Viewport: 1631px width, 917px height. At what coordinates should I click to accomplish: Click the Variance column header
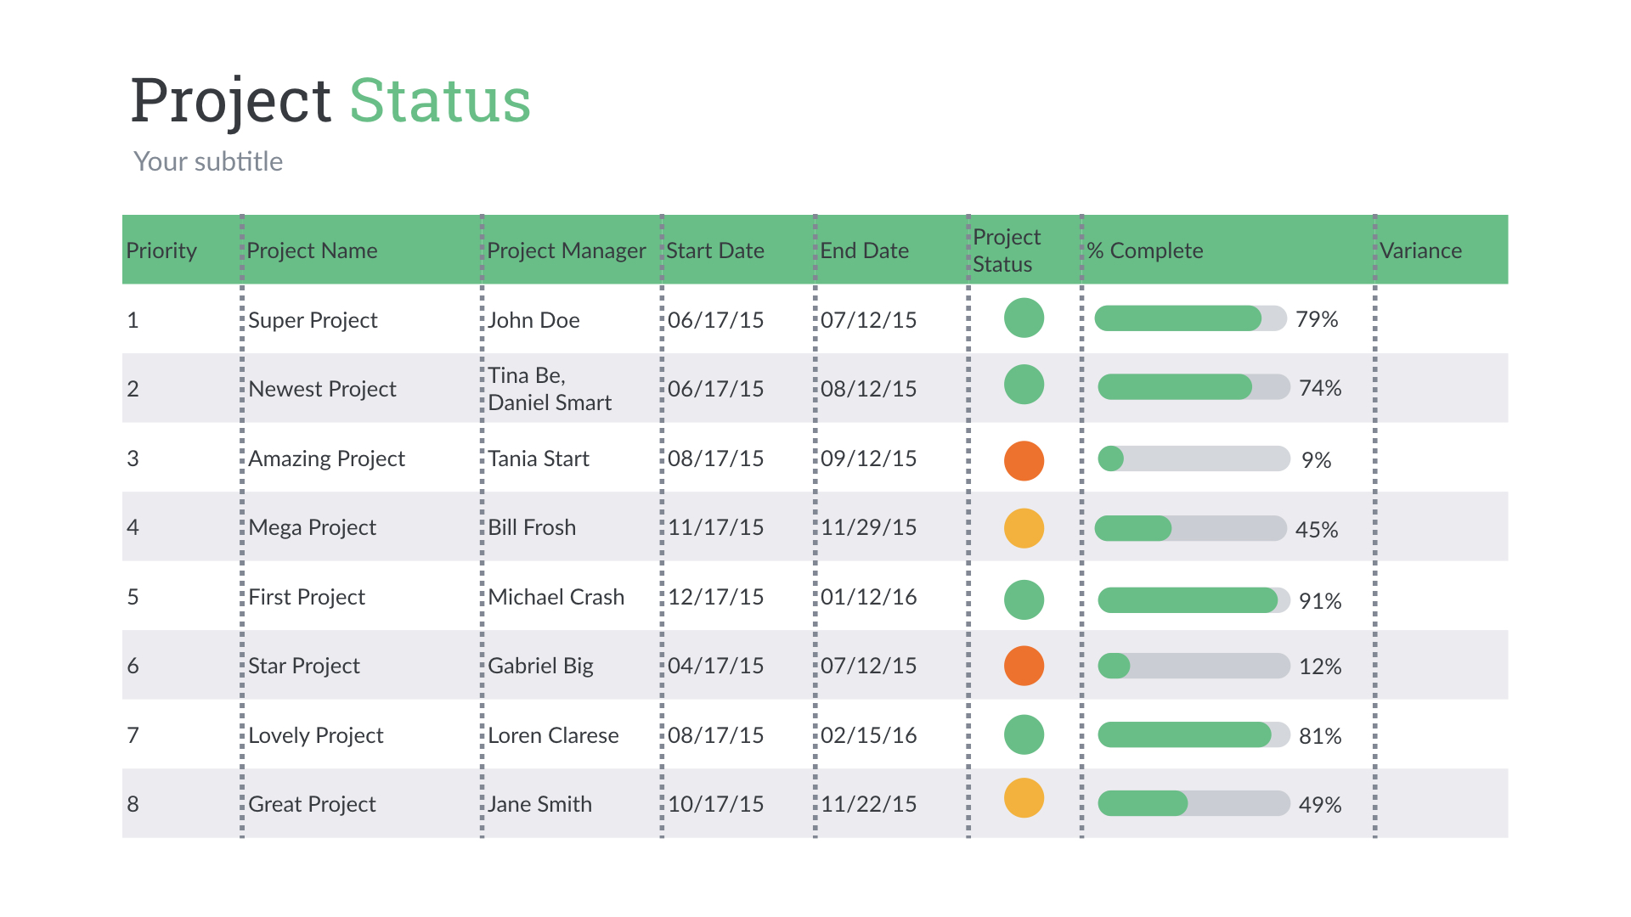(x=1420, y=250)
